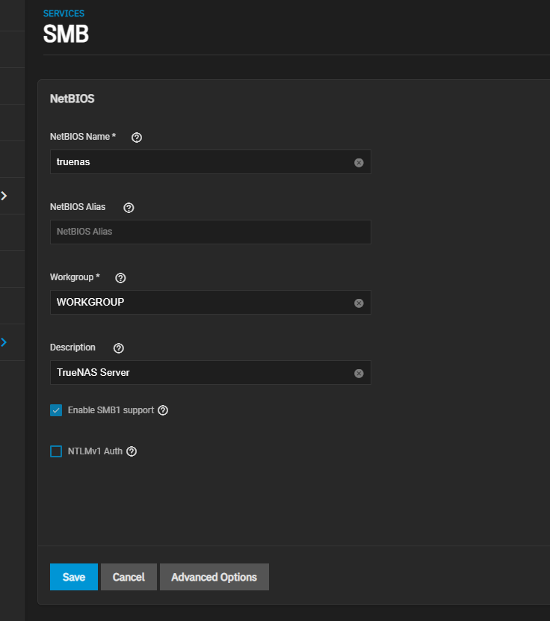Enable the NTLMv1 Auth checkbox
The height and width of the screenshot is (621, 550).
point(56,451)
